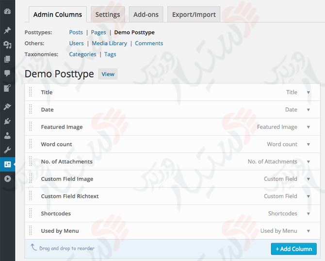The width and height of the screenshot is (325, 261).
Task: Open Pages icon in sidebar
Action: [x=7, y=59]
